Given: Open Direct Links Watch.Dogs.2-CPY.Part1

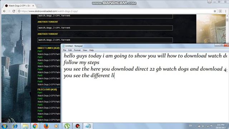Looking at the screenshot, I should [x=49, y=54].
